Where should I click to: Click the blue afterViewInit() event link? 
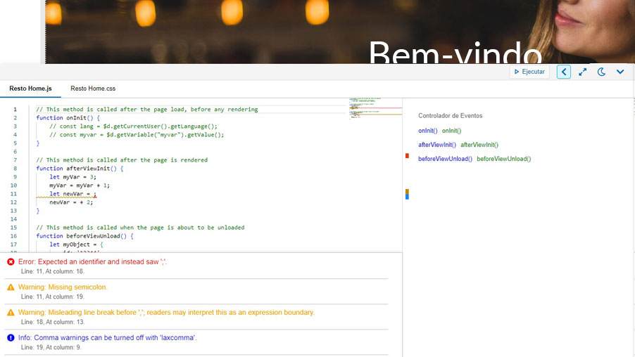click(437, 145)
